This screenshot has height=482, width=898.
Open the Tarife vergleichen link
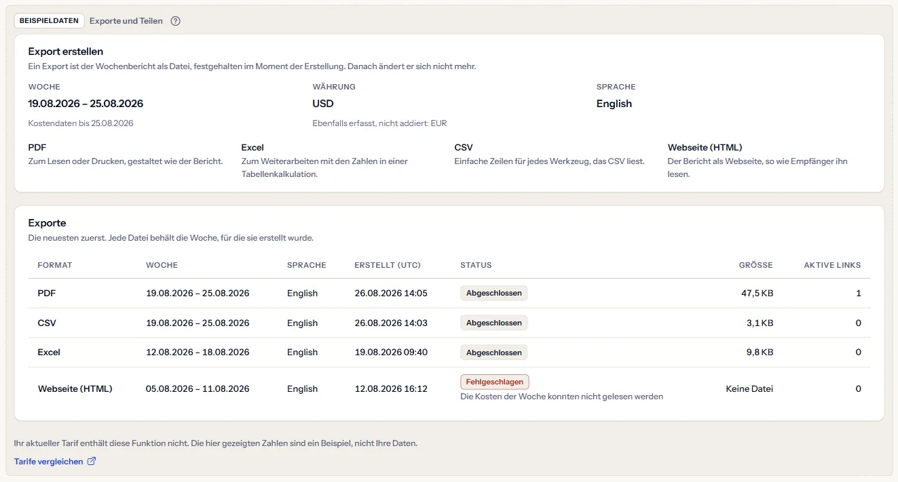point(55,462)
